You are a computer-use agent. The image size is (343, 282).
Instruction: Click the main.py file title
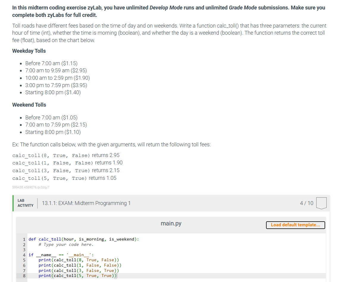(171, 223)
